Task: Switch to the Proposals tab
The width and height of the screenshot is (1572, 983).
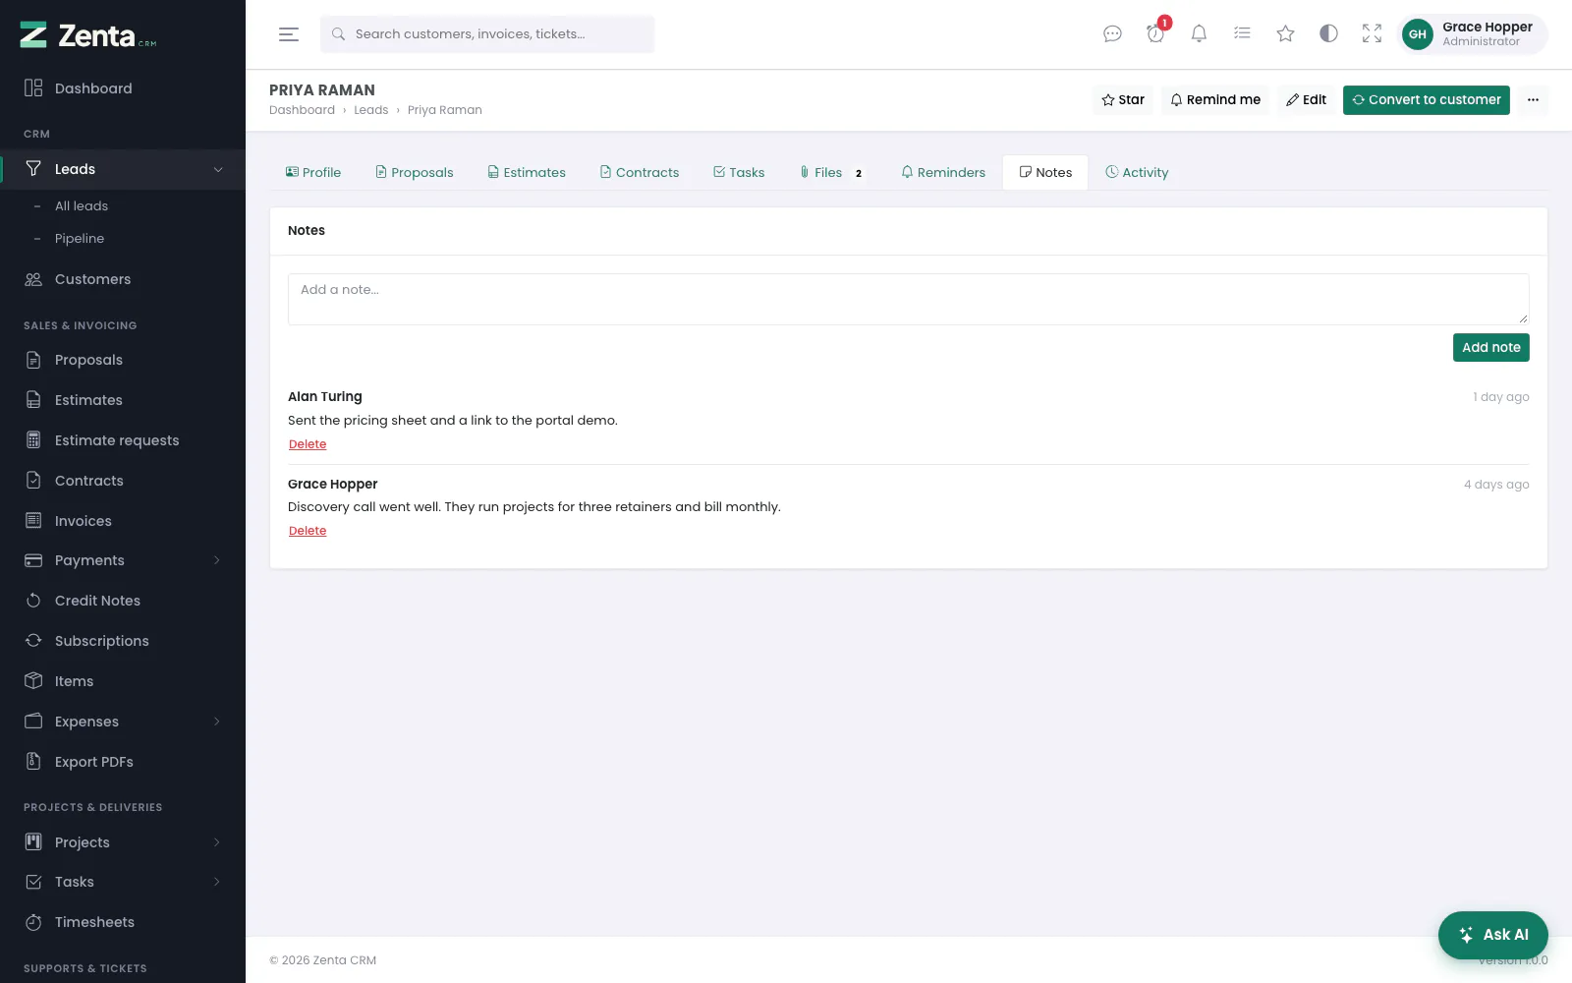Action: [x=415, y=172]
